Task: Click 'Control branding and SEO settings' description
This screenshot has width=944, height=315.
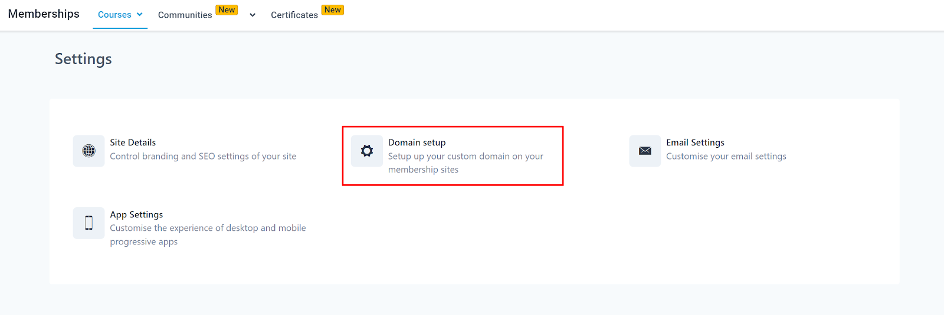Action: [203, 156]
